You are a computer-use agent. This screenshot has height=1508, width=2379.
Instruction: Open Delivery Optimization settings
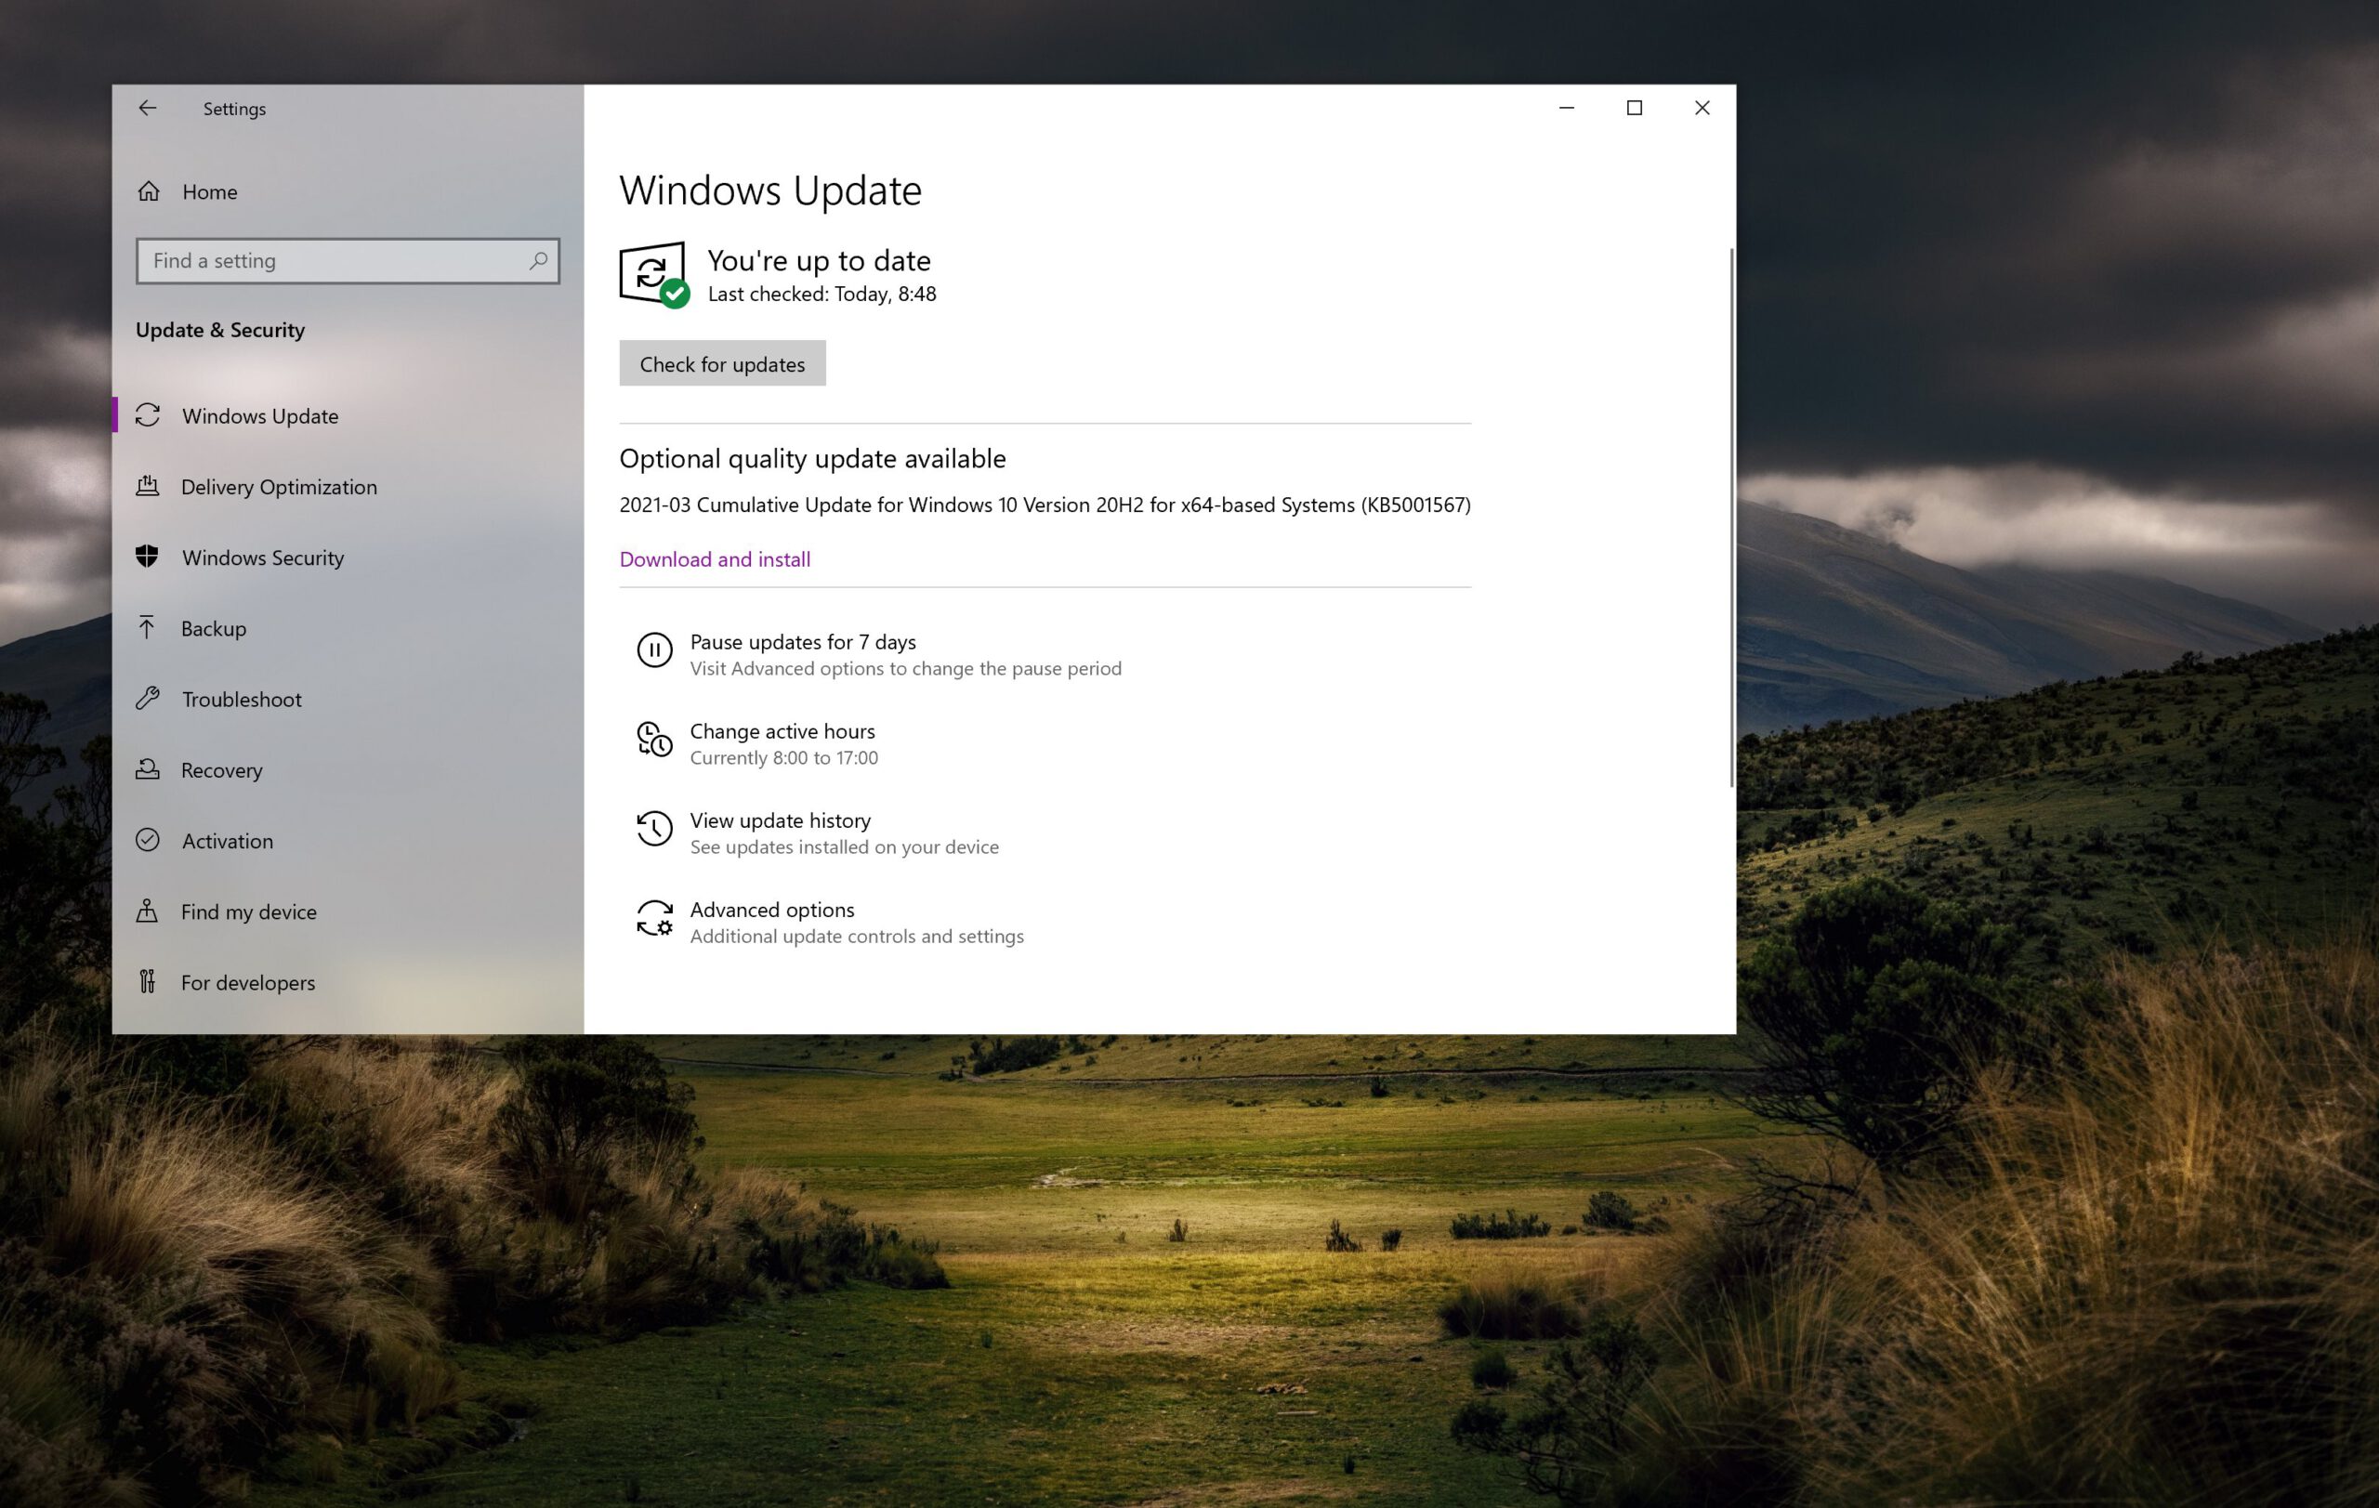click(x=279, y=487)
